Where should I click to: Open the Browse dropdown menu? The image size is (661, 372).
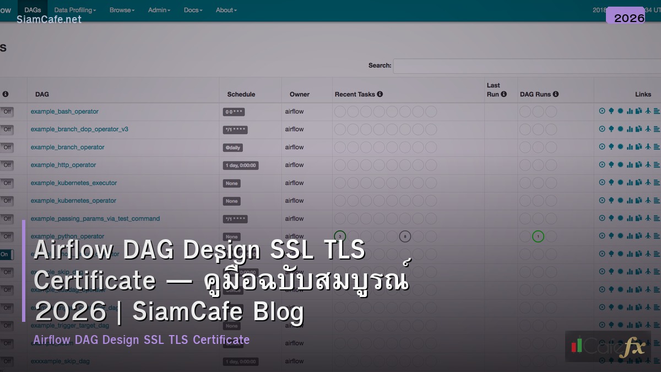click(x=121, y=9)
